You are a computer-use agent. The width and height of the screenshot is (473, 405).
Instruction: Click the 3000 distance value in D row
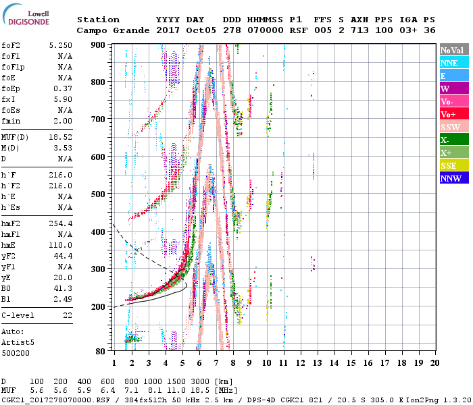(x=200, y=381)
